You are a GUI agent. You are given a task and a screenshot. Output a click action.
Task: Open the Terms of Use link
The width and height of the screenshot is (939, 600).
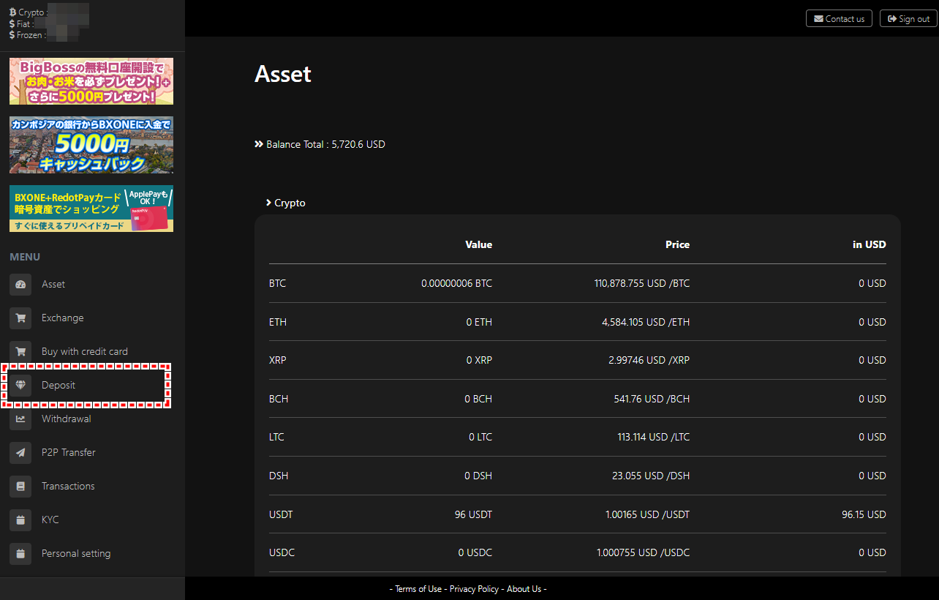(418, 589)
